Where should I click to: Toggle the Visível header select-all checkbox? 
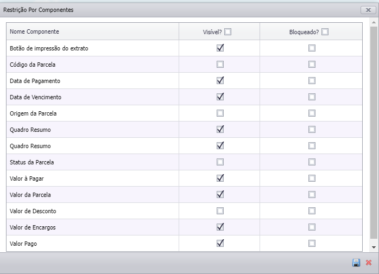tap(228, 32)
